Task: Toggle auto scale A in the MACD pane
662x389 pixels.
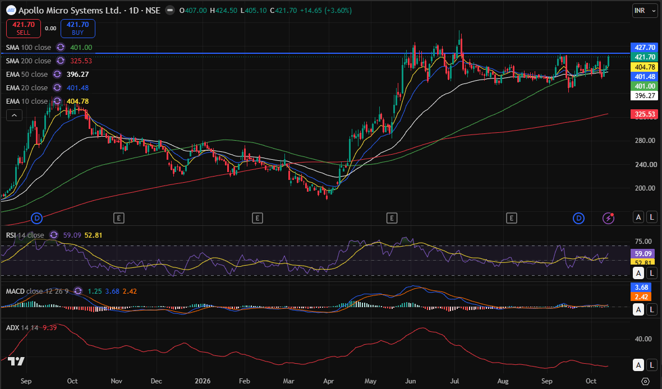Action: tap(638, 309)
